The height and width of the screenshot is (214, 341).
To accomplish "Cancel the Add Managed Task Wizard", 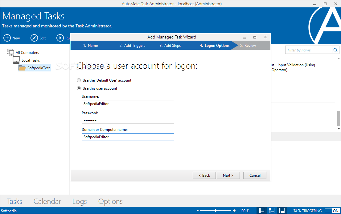I will (255, 176).
